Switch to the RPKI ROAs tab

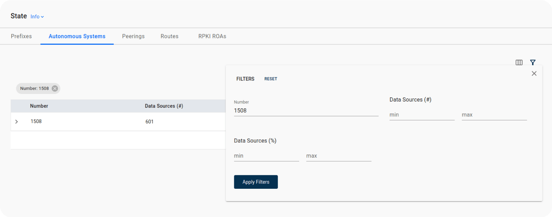click(212, 36)
